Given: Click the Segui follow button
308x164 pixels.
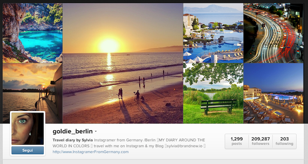Looking at the screenshot, I should [27, 150].
